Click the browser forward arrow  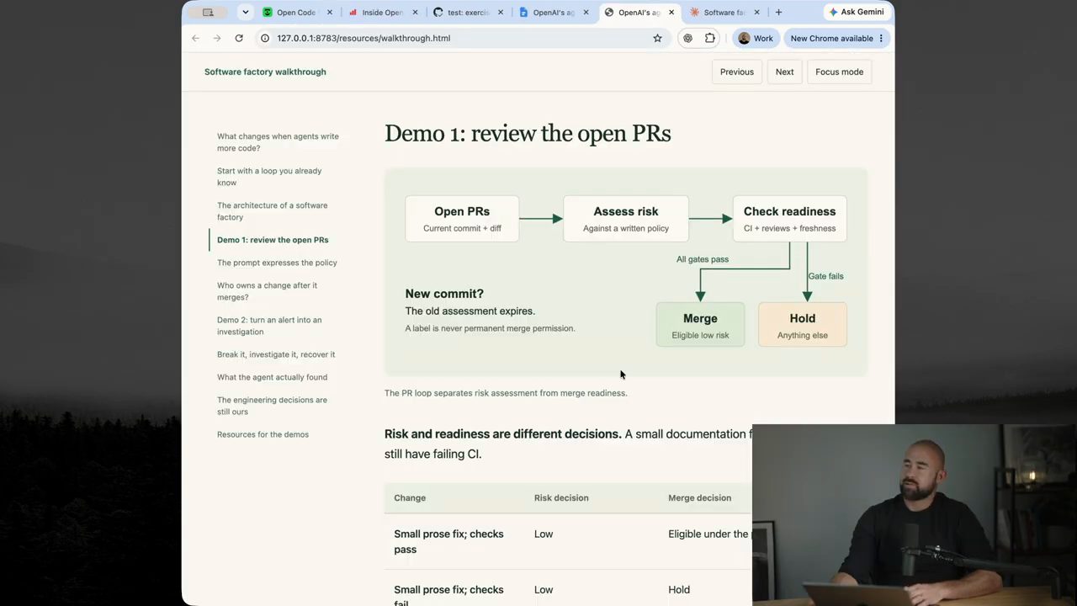click(x=217, y=38)
